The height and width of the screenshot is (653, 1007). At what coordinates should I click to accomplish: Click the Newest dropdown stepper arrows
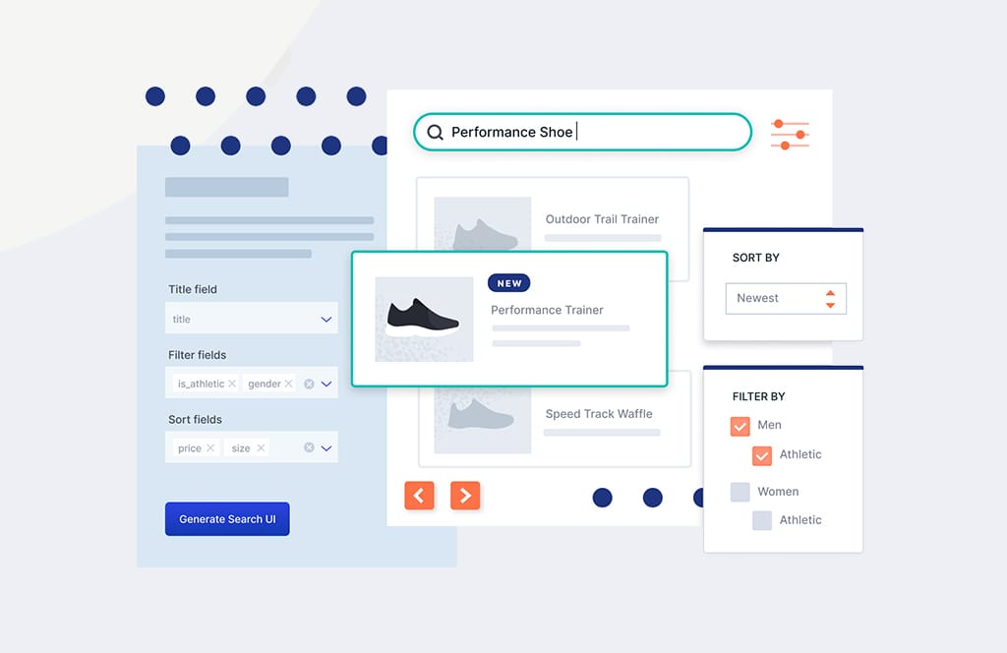[x=832, y=298]
